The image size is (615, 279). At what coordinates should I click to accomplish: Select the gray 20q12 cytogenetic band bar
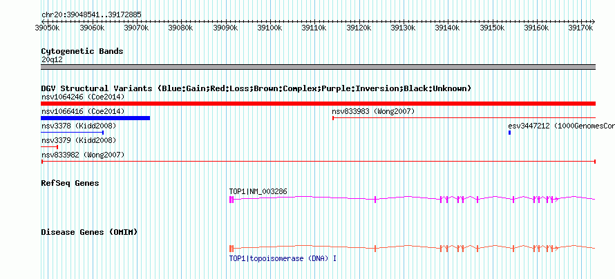tap(318, 67)
